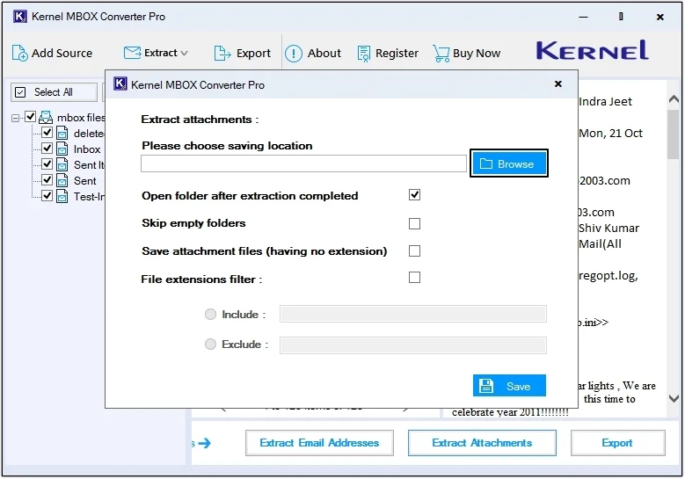Click the Include extensions text field
This screenshot has height=479, width=685.
[412, 314]
